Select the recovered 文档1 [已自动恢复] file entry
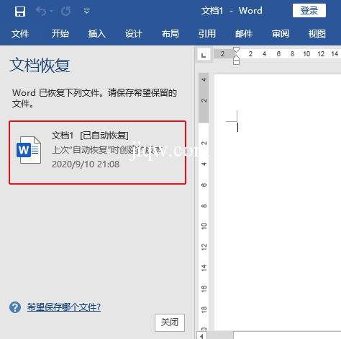Viewport: 341px width, 339px height. point(97,153)
